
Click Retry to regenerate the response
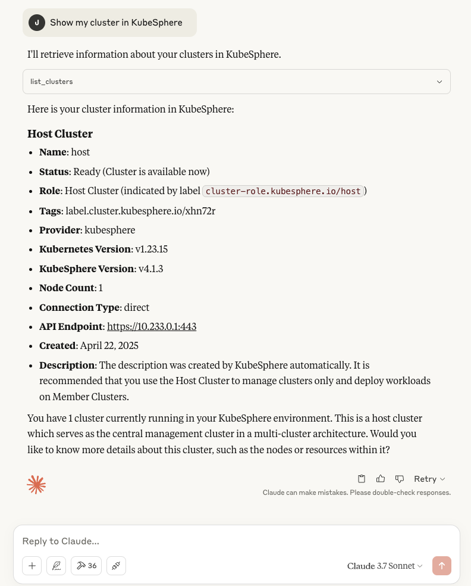pos(425,479)
